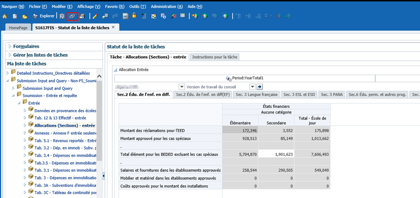Click the Print icon in toolbar
The height and width of the screenshot is (198, 420).
(x=82, y=16)
